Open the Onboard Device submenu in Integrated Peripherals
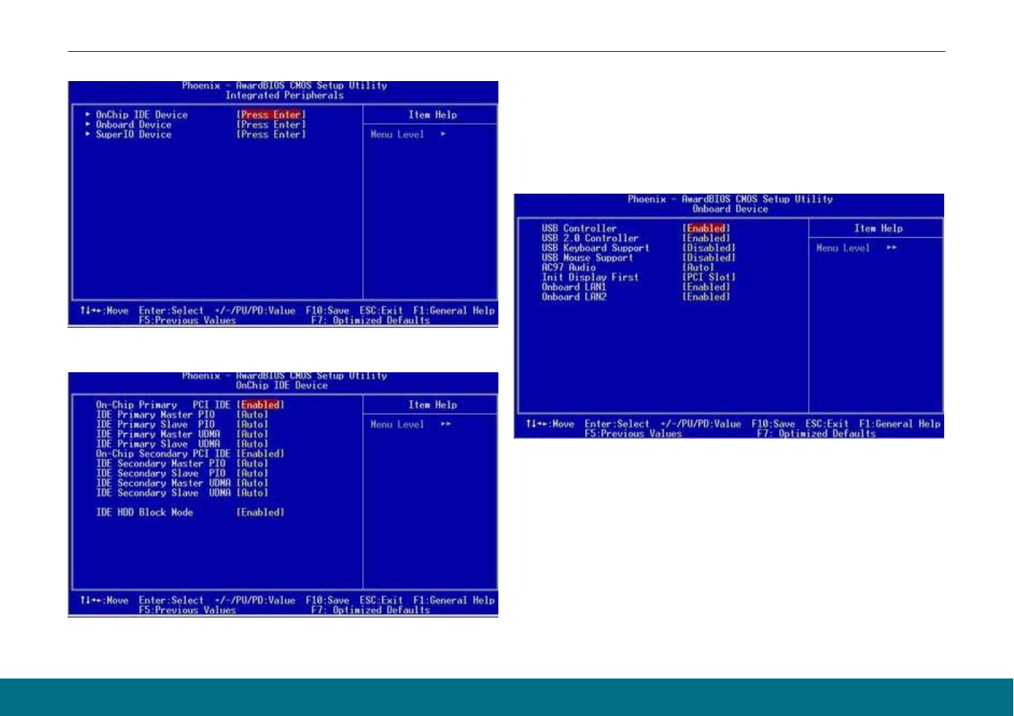The image size is (1014, 716). coord(134,125)
